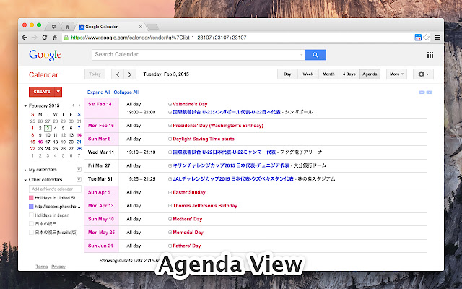Expand Mothers' Day event plus icon
Viewport: 462px width, 289px height.
170,219
